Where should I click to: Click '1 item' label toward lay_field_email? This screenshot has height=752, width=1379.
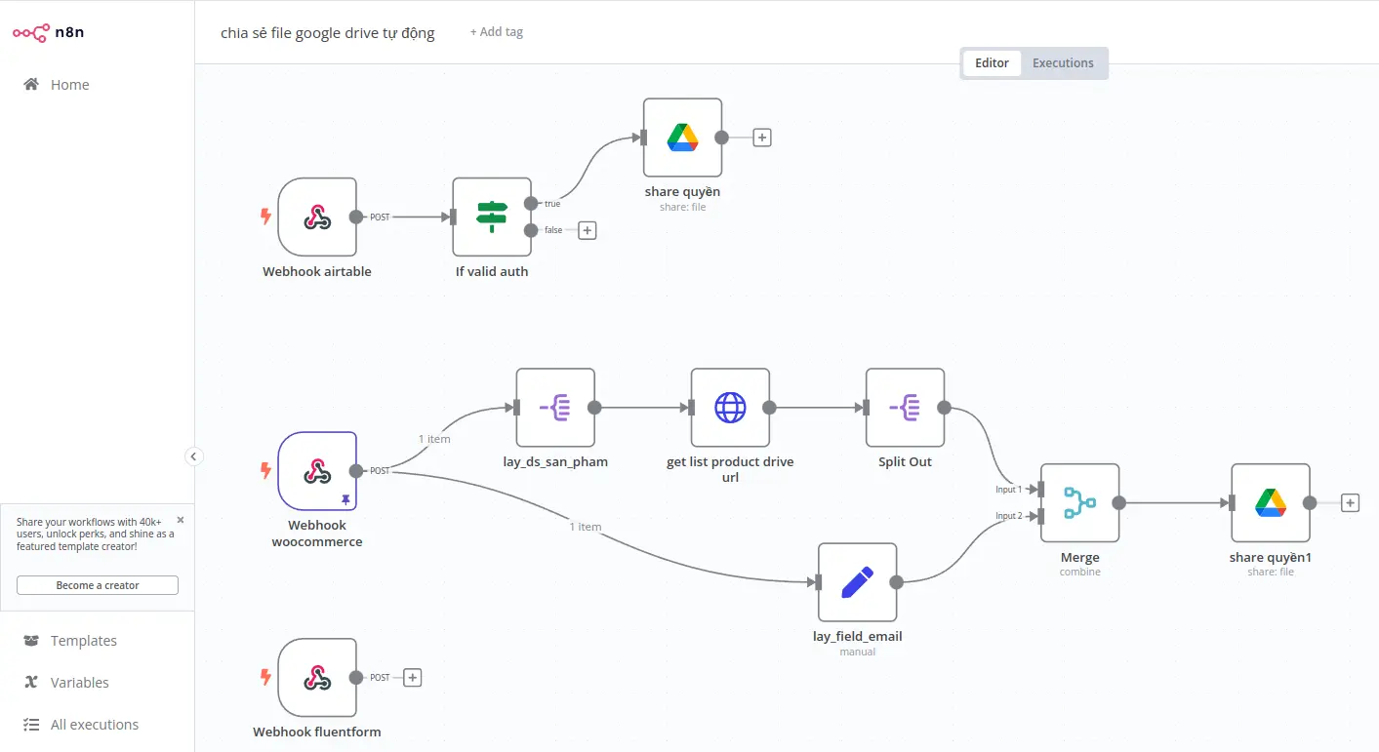(586, 527)
